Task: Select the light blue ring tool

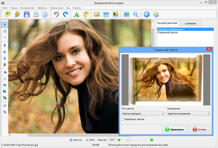Action: tap(5, 79)
